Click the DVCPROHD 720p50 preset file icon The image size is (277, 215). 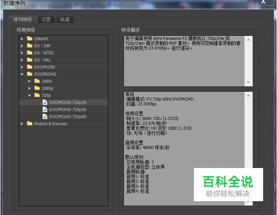(45, 109)
